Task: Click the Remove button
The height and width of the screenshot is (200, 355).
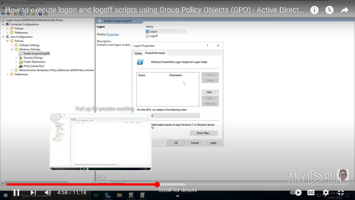Action: 210,104
